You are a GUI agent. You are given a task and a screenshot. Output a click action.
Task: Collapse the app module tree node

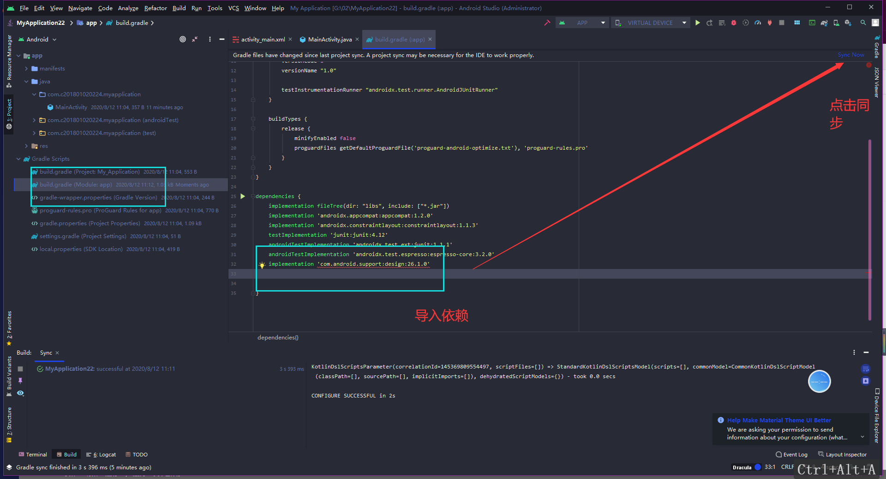[x=19, y=56]
